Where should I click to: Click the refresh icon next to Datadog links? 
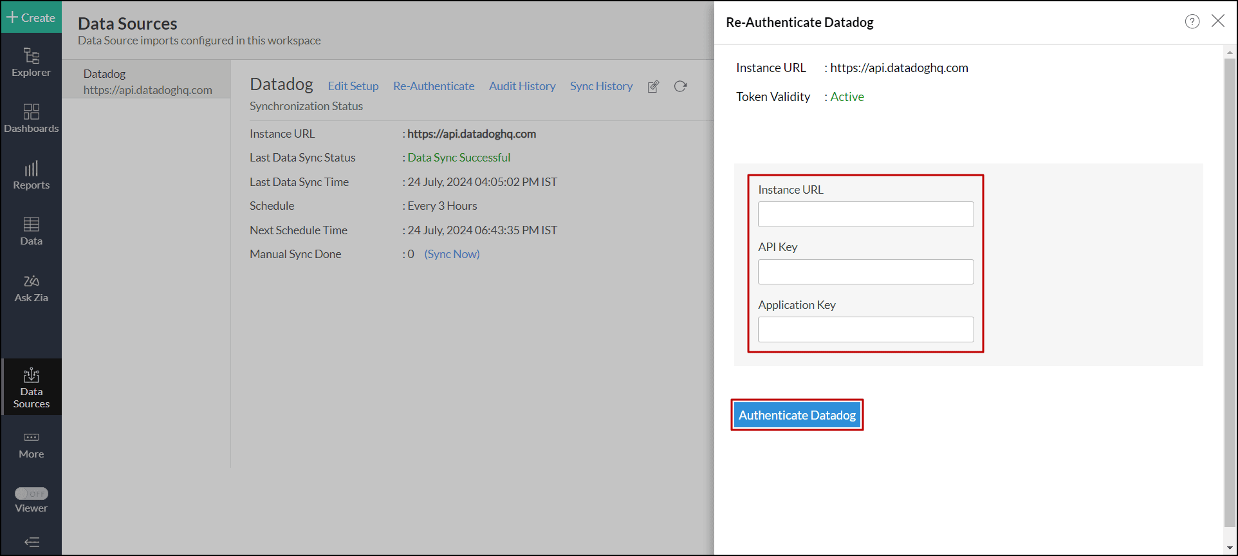click(680, 86)
